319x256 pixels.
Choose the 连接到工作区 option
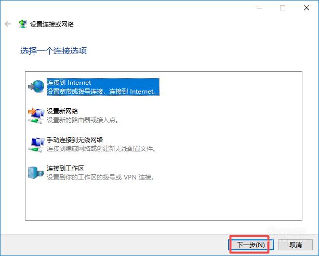[x=101, y=173]
